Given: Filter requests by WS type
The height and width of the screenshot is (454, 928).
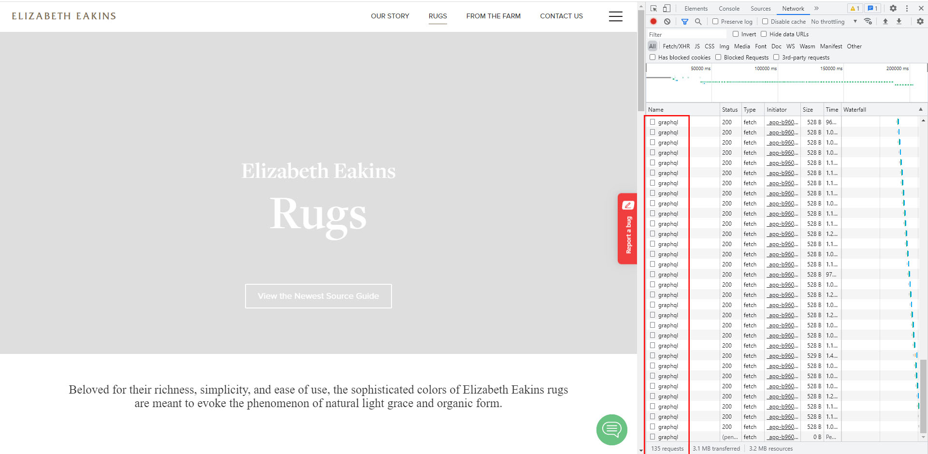Looking at the screenshot, I should (790, 46).
